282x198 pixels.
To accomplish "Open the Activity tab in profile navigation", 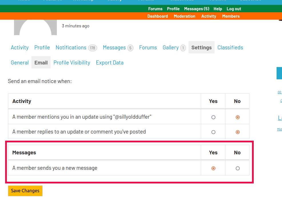I will [20, 47].
